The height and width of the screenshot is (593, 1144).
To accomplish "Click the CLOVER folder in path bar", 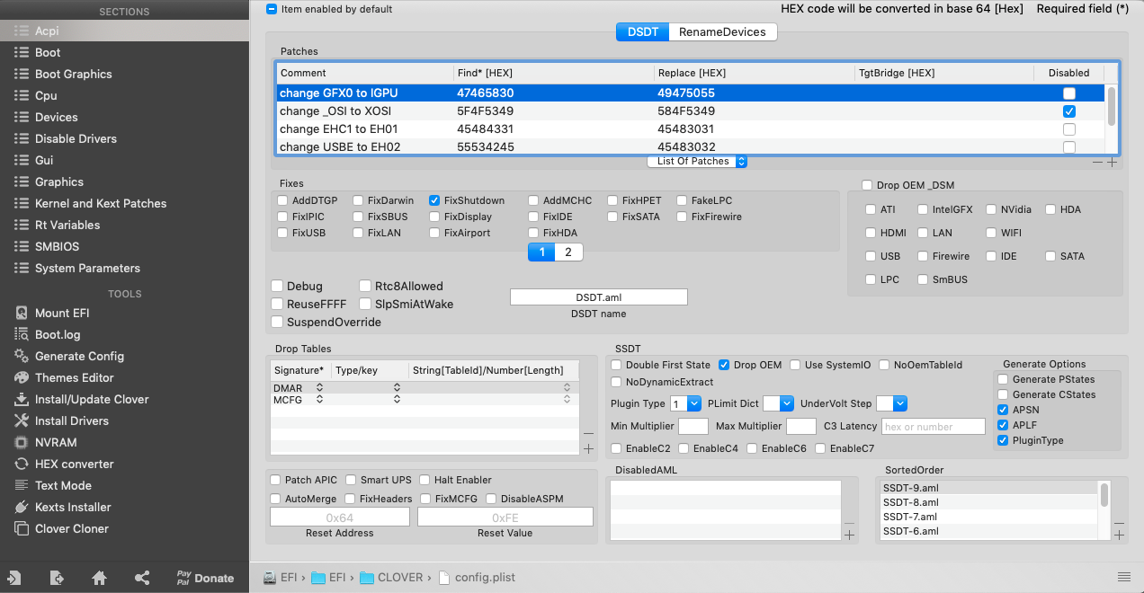I will [392, 577].
